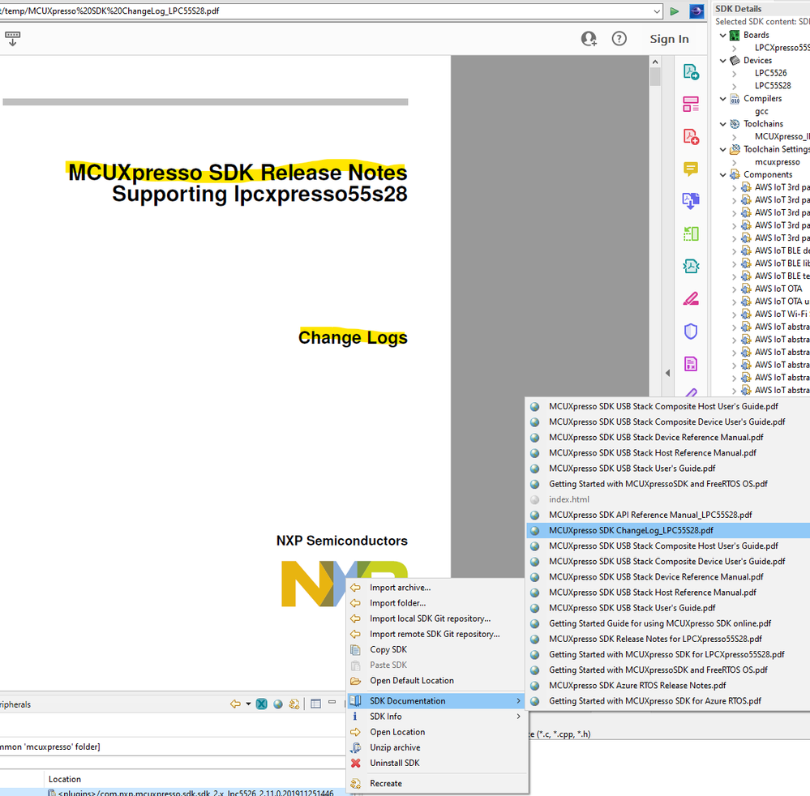Collapse the Compilers tree node
The image size is (810, 796).
pyautogui.click(x=722, y=99)
